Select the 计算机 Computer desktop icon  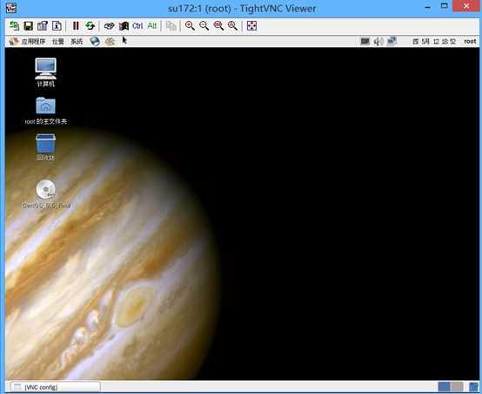pos(45,72)
